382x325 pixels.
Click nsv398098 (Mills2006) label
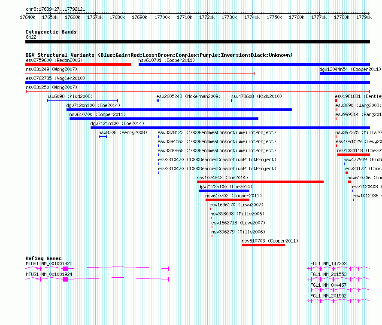pos(237,214)
